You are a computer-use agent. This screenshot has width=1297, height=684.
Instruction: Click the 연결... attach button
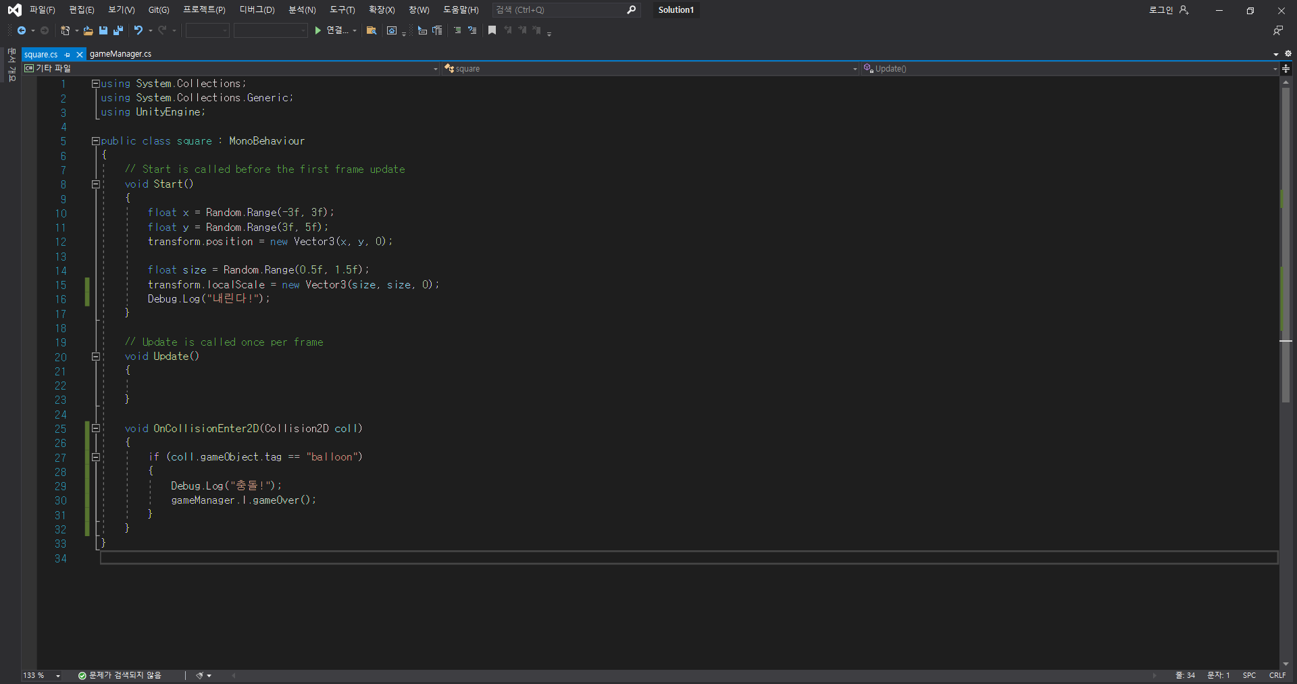click(337, 30)
